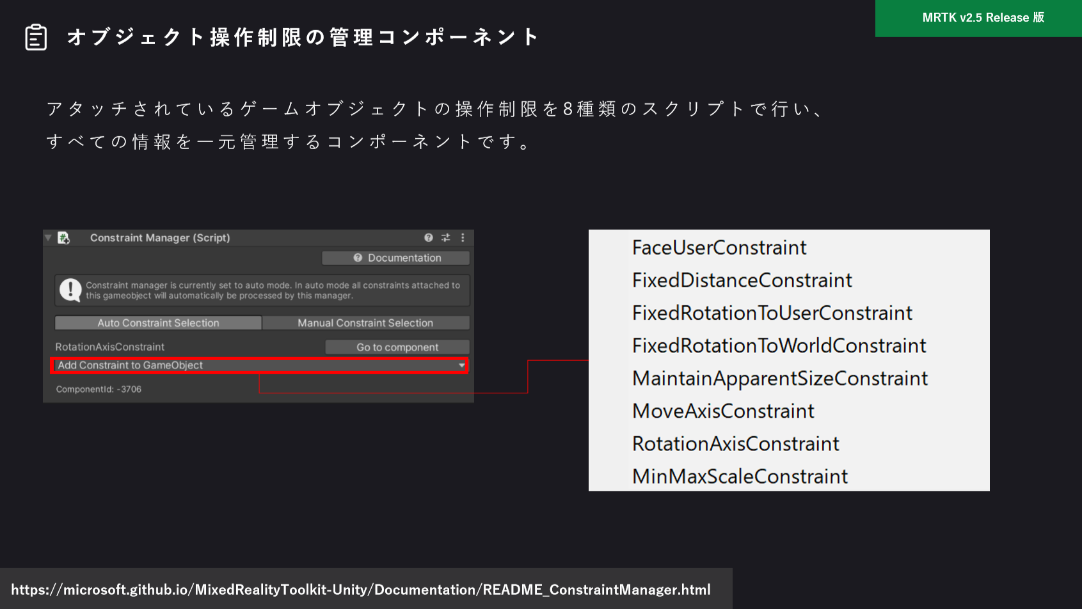Open the component three-dot context menu

(x=463, y=237)
